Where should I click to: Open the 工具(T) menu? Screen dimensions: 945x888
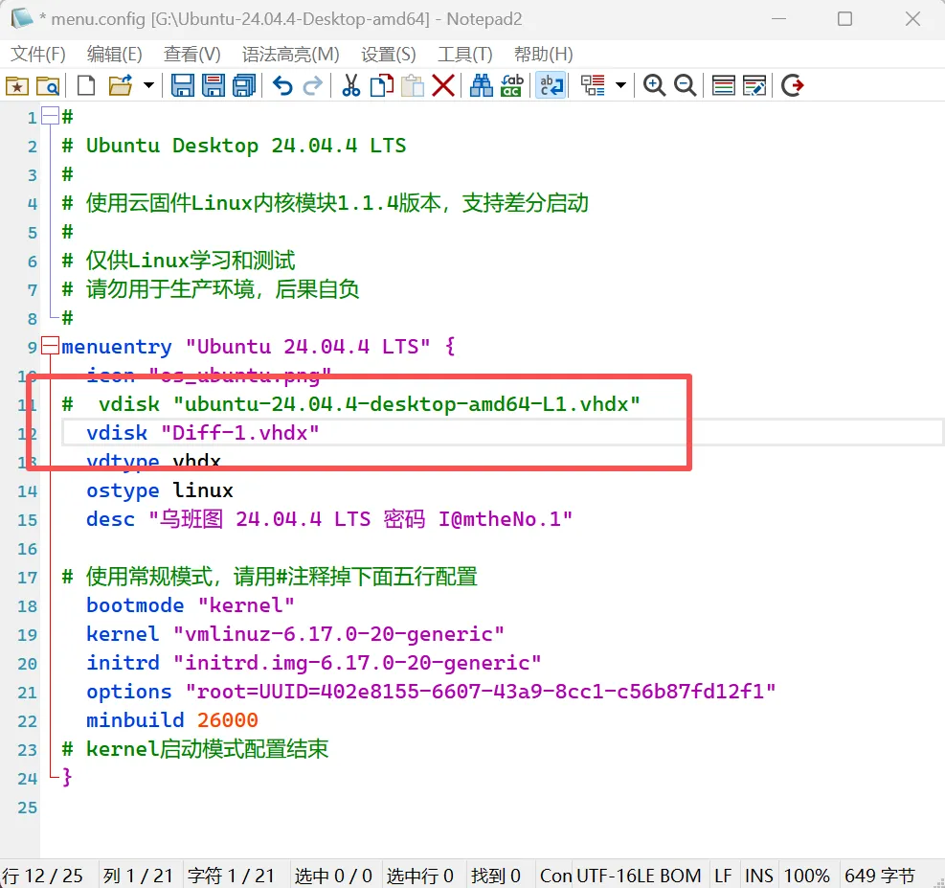tap(464, 55)
